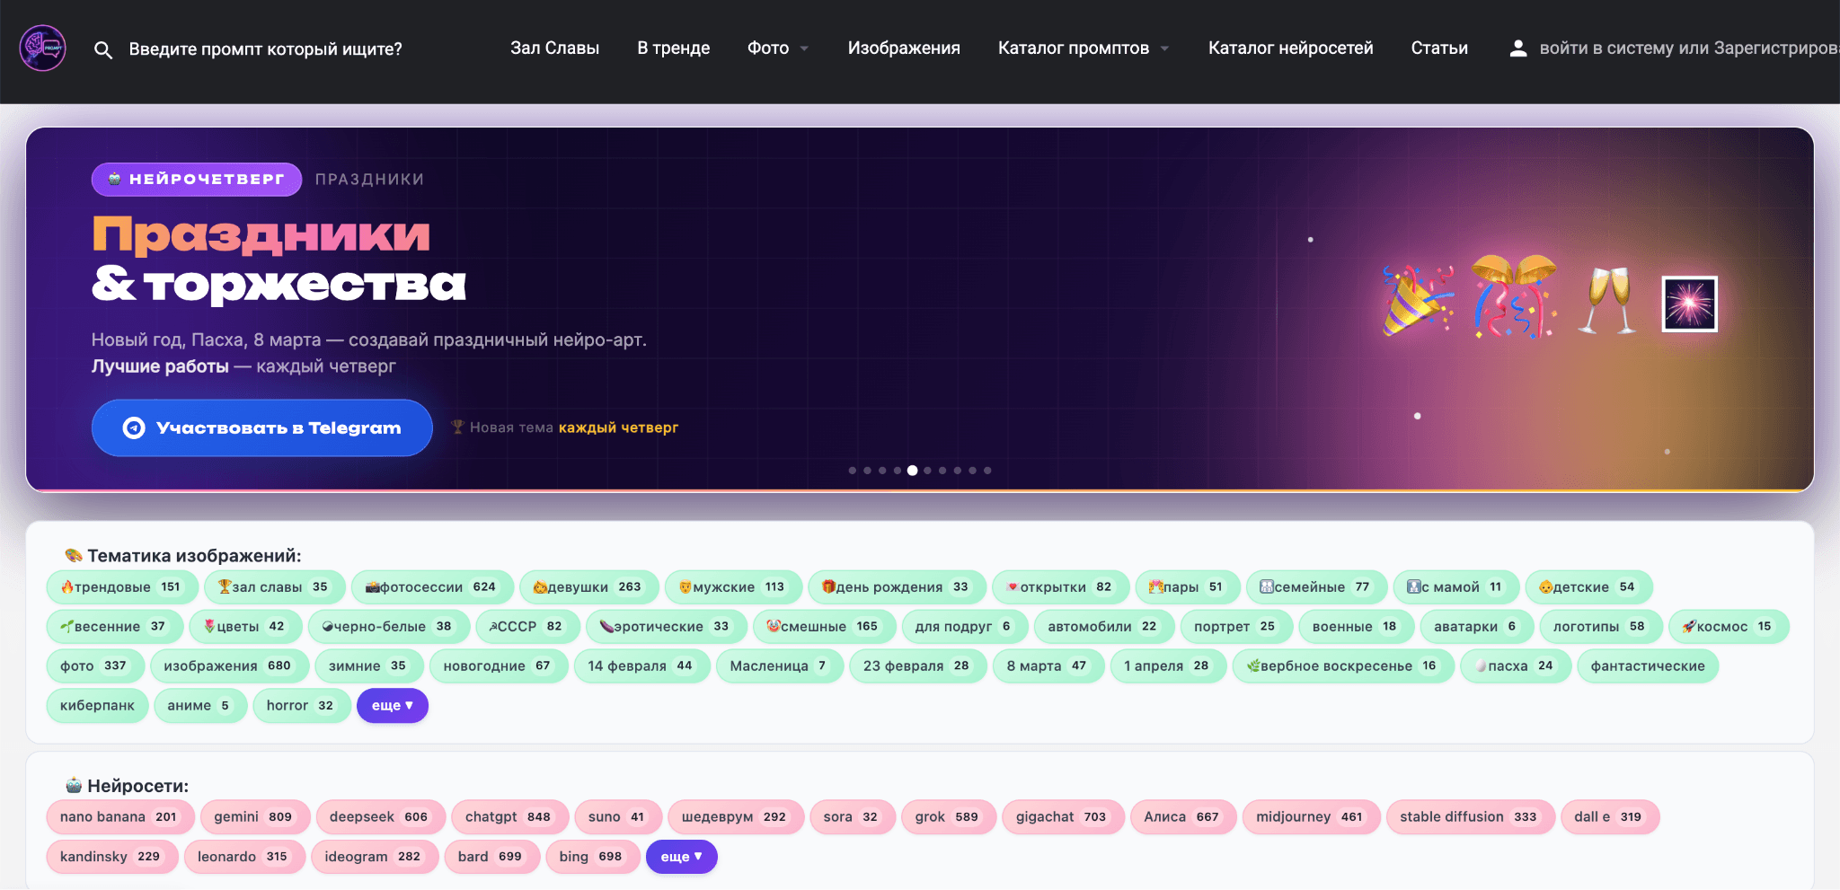The width and height of the screenshot is (1840, 890).
Task: Go to Каталог нейросетей page
Action: coord(1290,48)
